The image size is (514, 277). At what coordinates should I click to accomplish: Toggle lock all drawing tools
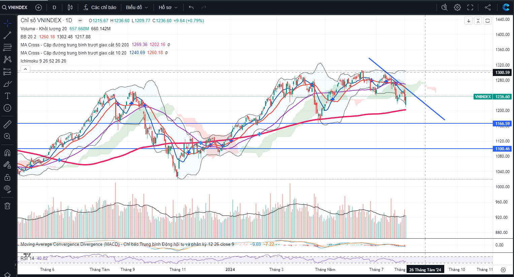pyautogui.click(x=7, y=177)
